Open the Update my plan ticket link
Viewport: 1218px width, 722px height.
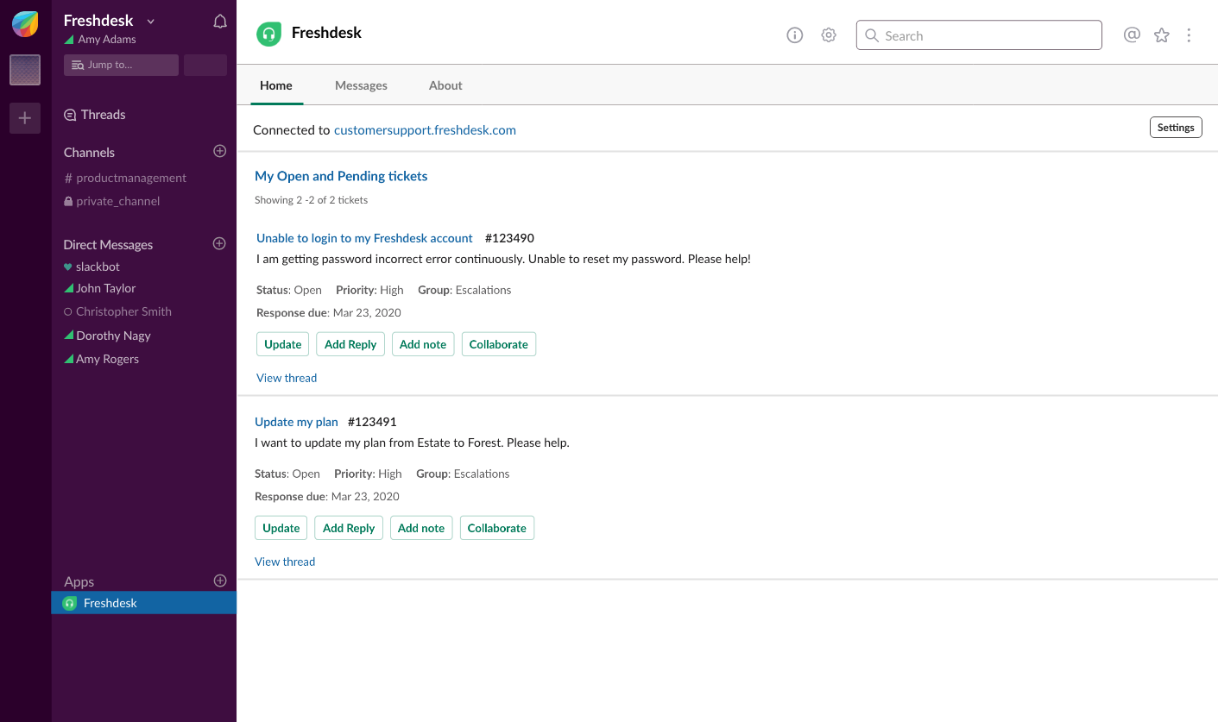(296, 422)
